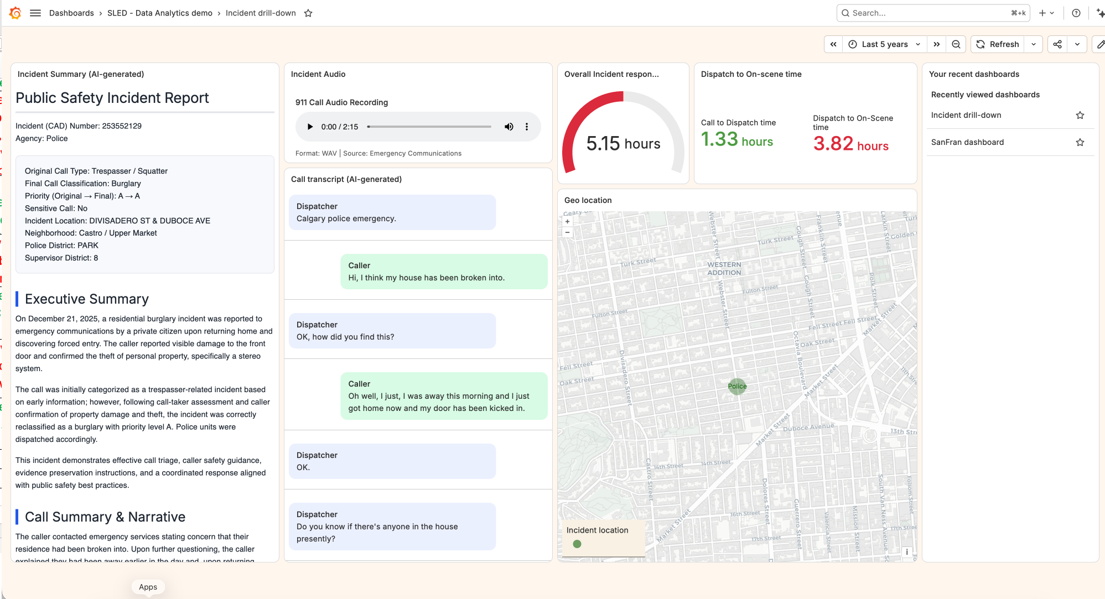Open the Help question-mark icon
The width and height of the screenshot is (1105, 599).
point(1076,13)
